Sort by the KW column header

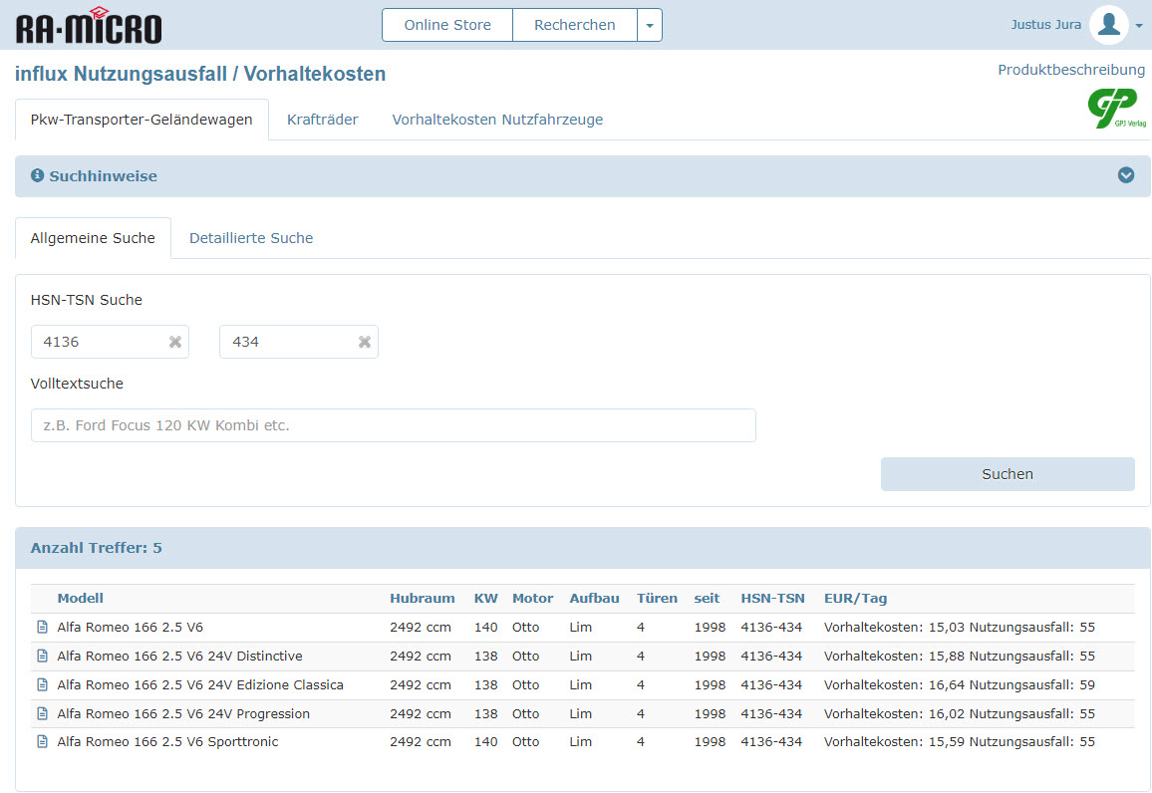pyautogui.click(x=485, y=599)
